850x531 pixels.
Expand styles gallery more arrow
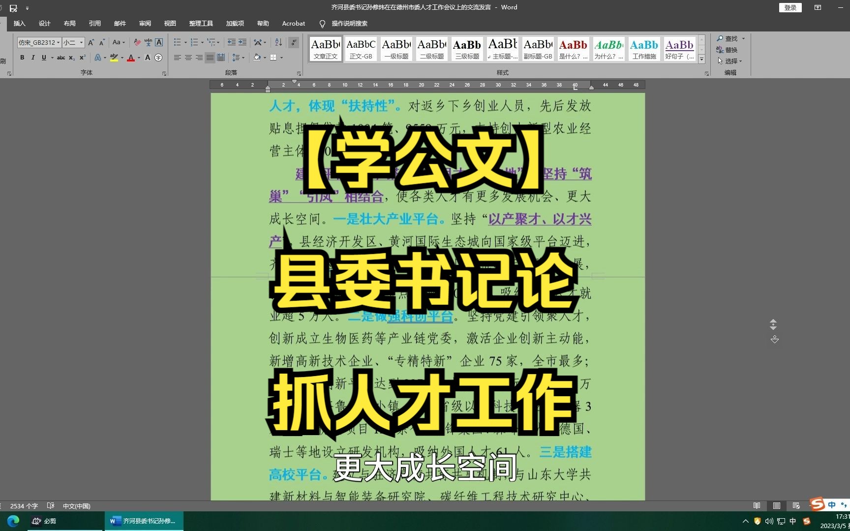702,59
